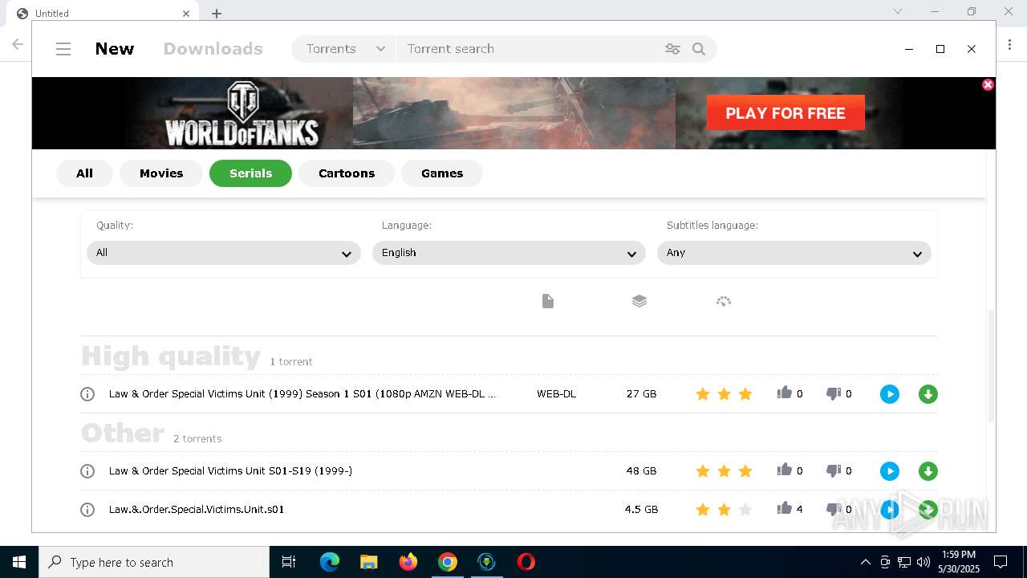Open Law & Order SVU S01-S19 (1999-) torrent
Image resolution: width=1027 pixels, height=578 pixels.
click(230, 471)
